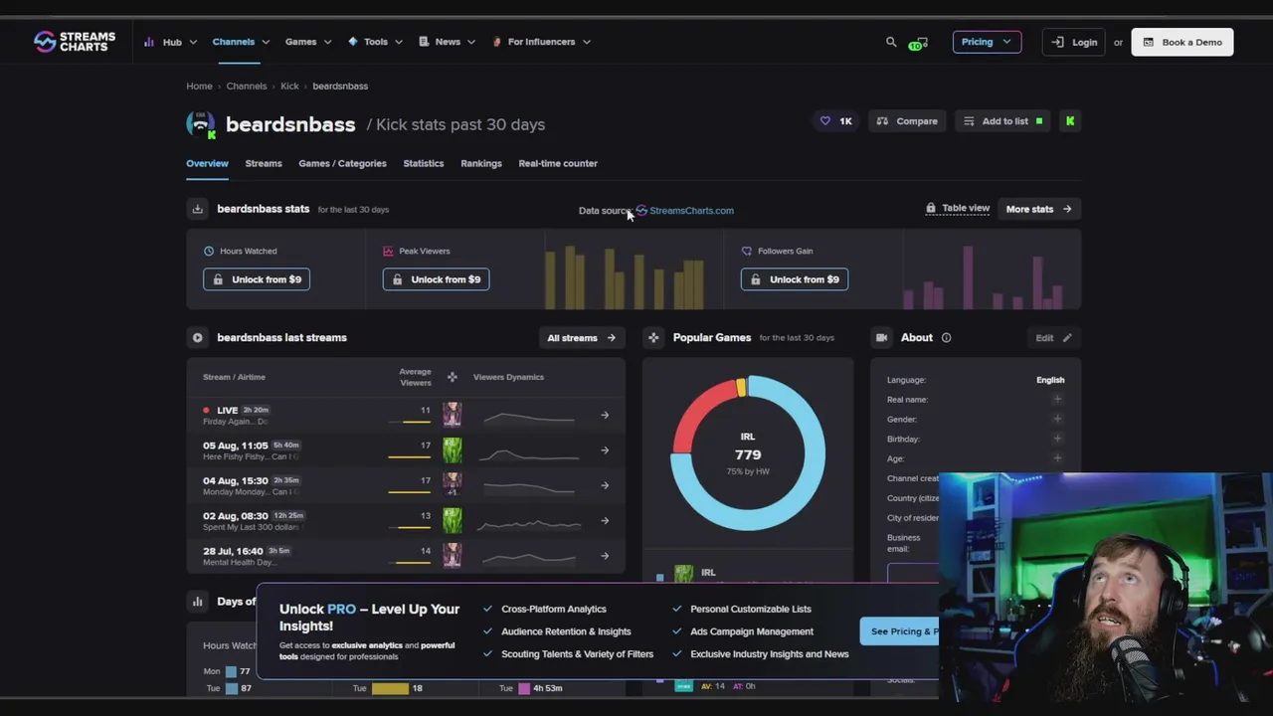Expand the Games dropdown menu
Image resolution: width=1273 pixels, height=716 pixels.
click(x=308, y=42)
